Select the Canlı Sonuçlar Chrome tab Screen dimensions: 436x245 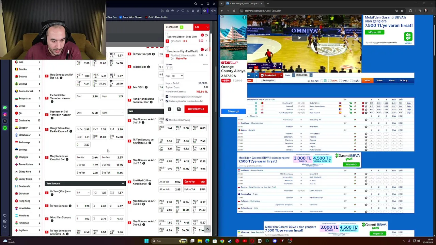click(244, 3)
